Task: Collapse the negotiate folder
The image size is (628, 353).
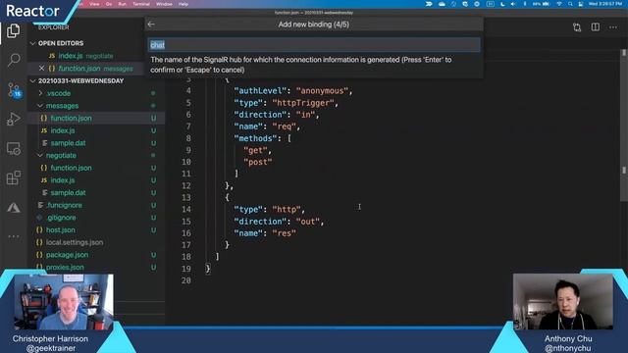Action: tap(61, 155)
